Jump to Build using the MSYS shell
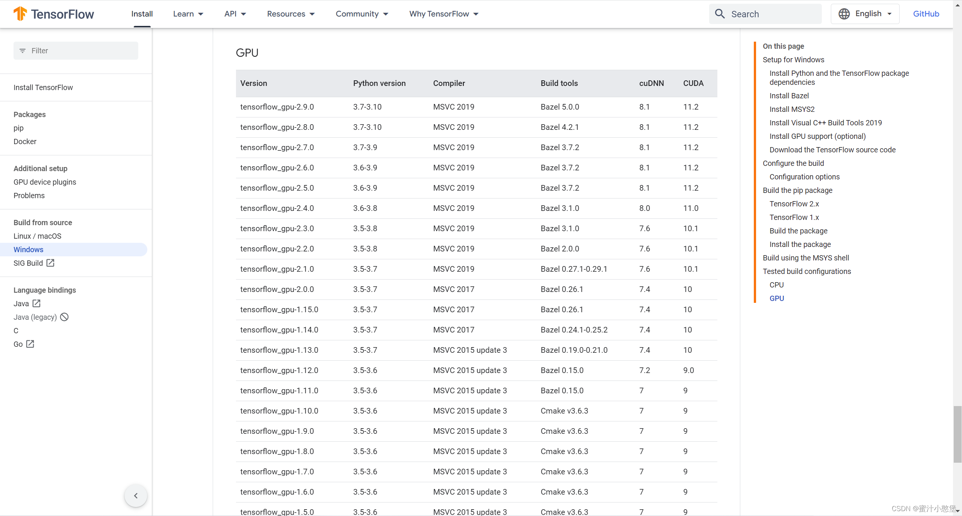 [x=806, y=258]
